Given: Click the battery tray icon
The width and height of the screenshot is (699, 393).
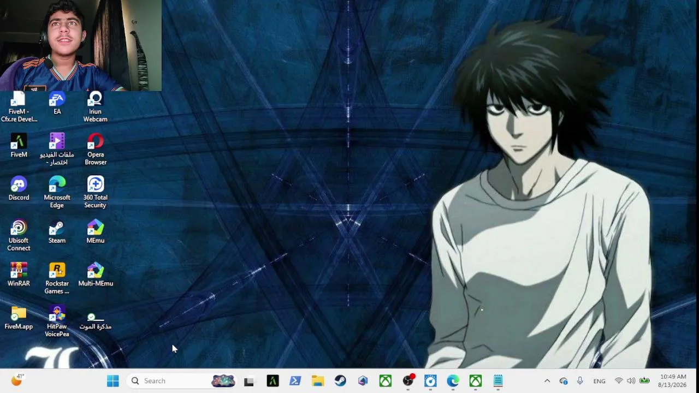Looking at the screenshot, I should tap(644, 381).
